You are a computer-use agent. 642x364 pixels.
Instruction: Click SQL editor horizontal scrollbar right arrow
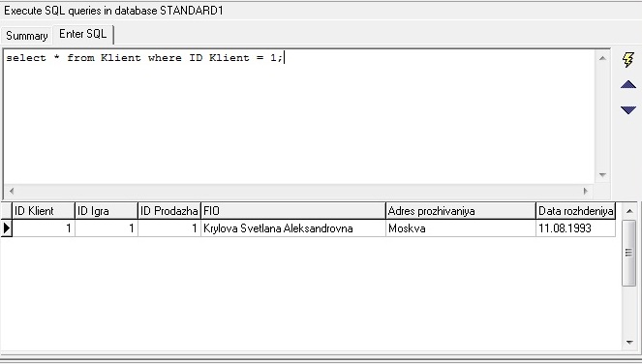[586, 191]
